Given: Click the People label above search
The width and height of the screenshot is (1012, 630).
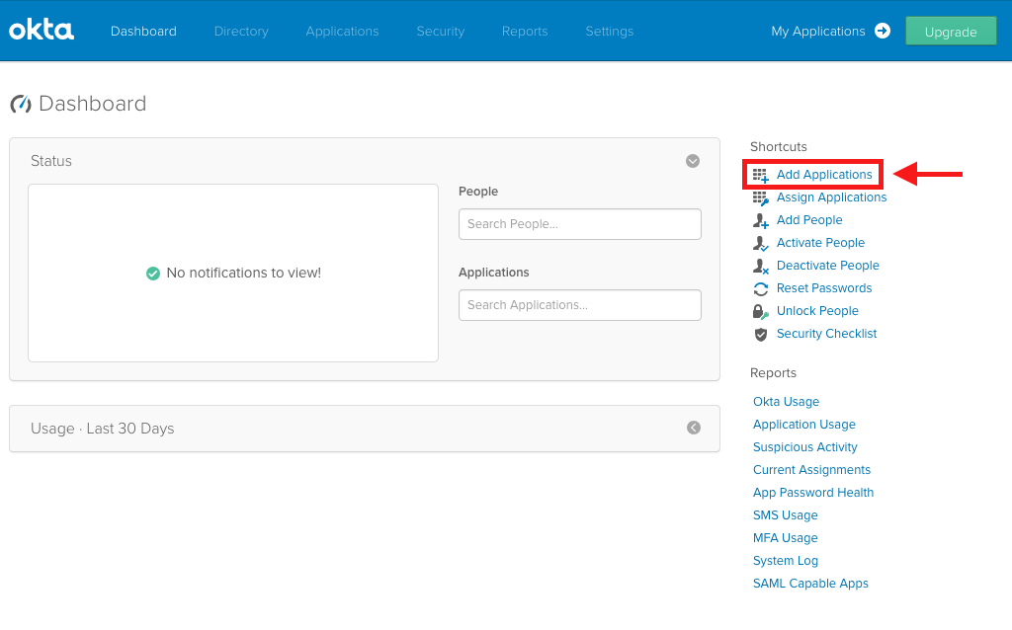Looking at the screenshot, I should pos(478,192).
